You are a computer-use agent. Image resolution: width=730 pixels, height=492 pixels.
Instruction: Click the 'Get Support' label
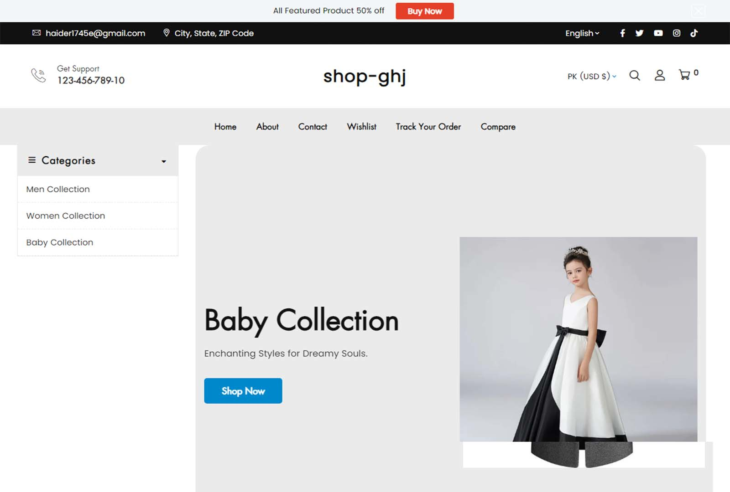(78, 69)
